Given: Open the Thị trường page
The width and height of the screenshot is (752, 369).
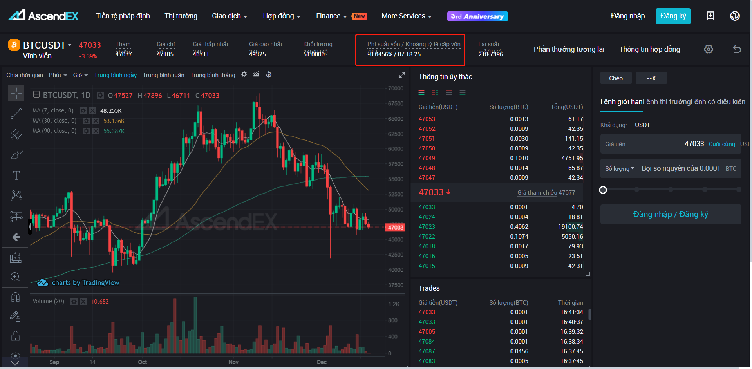Looking at the screenshot, I should [181, 16].
